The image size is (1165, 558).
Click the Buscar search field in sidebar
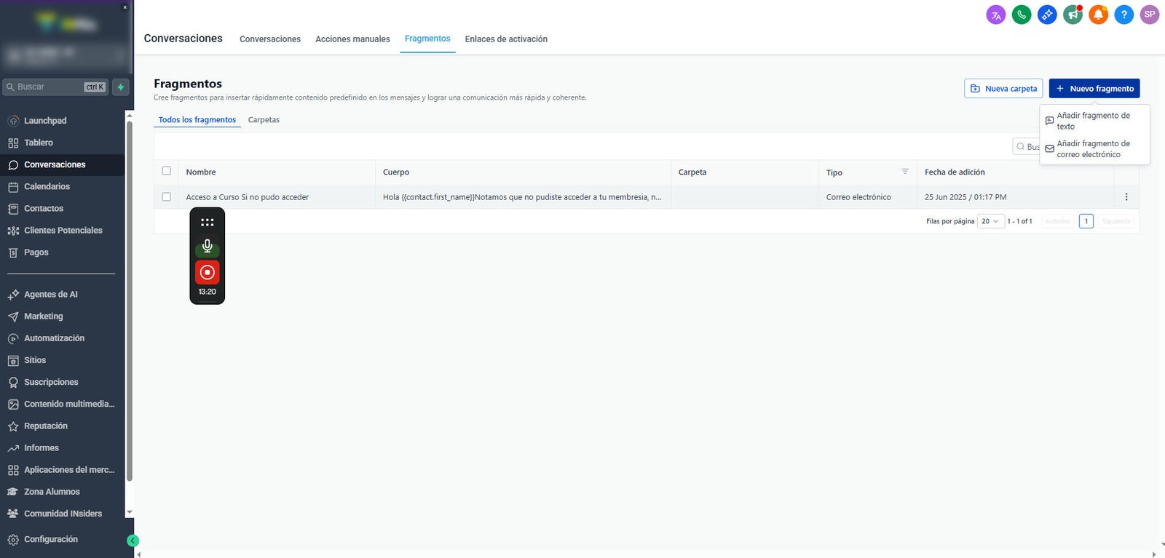55,87
